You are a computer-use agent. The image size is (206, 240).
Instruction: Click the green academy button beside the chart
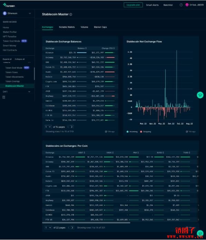coord(200,95)
